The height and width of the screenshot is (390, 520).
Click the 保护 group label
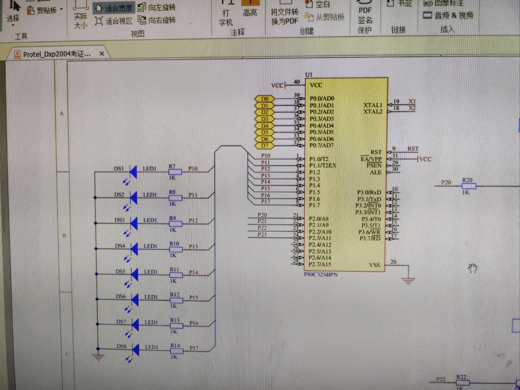[364, 30]
